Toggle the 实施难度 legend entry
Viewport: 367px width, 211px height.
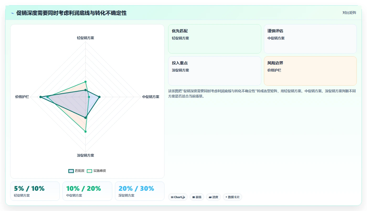point(96,171)
